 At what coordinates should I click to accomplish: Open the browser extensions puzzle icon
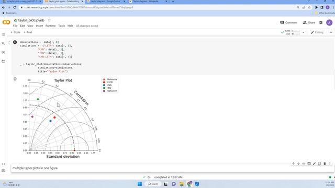click(316, 7)
